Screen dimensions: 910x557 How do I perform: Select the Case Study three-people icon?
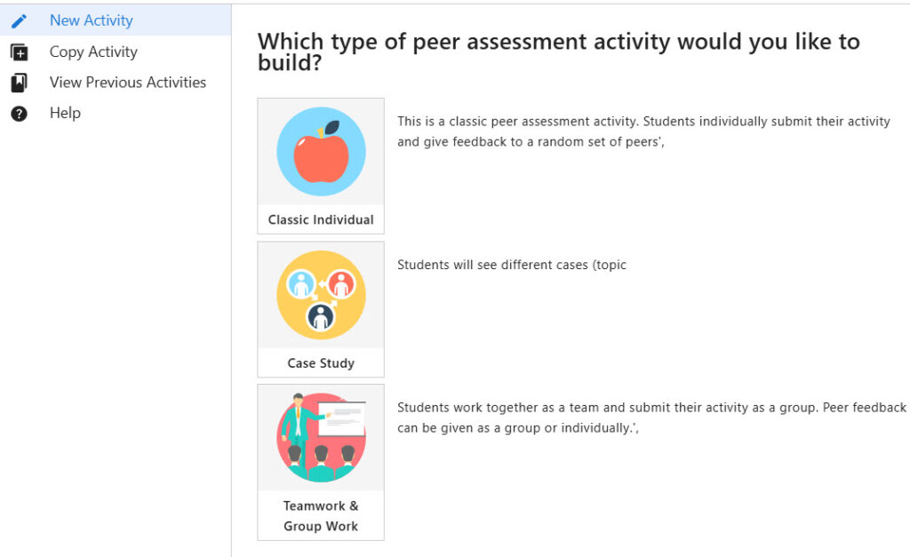point(321,295)
